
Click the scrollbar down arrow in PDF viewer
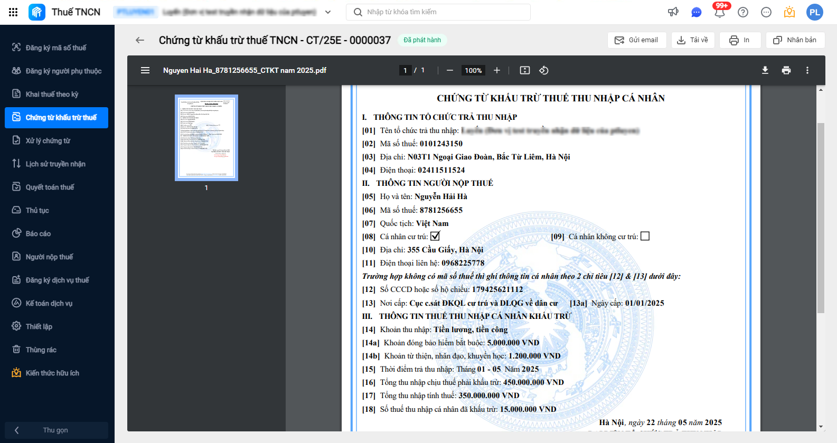click(x=821, y=427)
